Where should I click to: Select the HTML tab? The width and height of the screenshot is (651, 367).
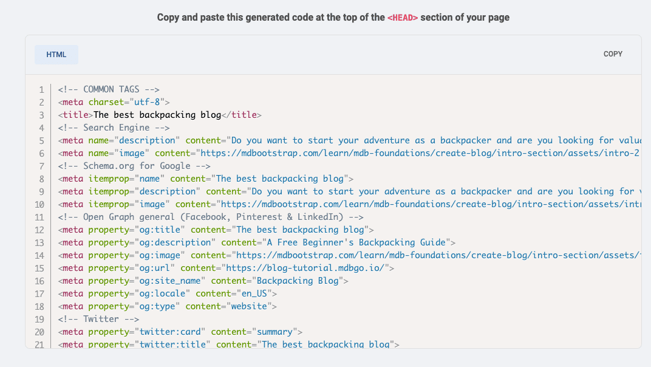point(56,54)
